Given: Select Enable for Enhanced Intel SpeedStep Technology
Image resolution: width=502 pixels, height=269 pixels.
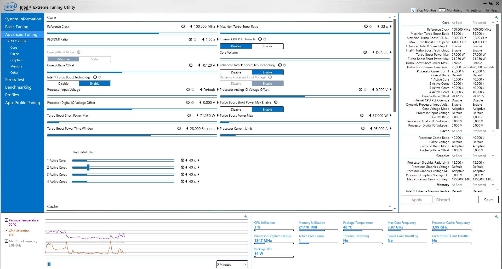Looking at the screenshot, I should 267,72.
